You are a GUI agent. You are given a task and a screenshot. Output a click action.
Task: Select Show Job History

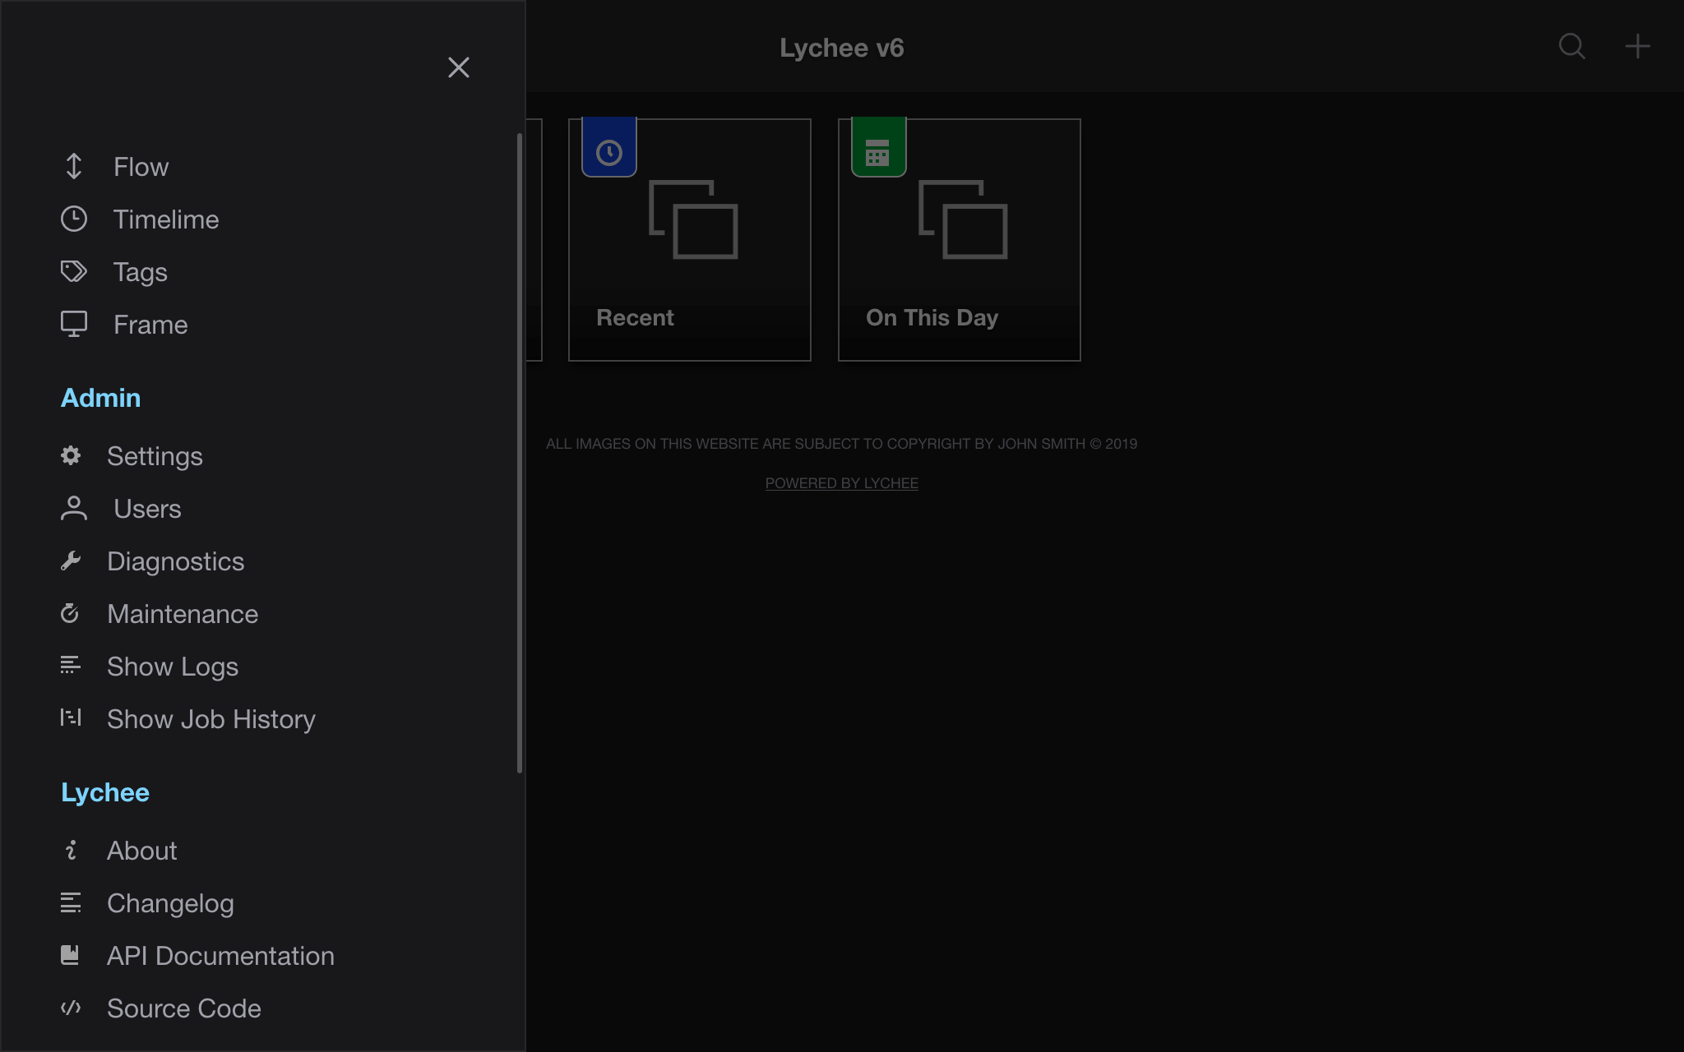pyautogui.click(x=210, y=719)
